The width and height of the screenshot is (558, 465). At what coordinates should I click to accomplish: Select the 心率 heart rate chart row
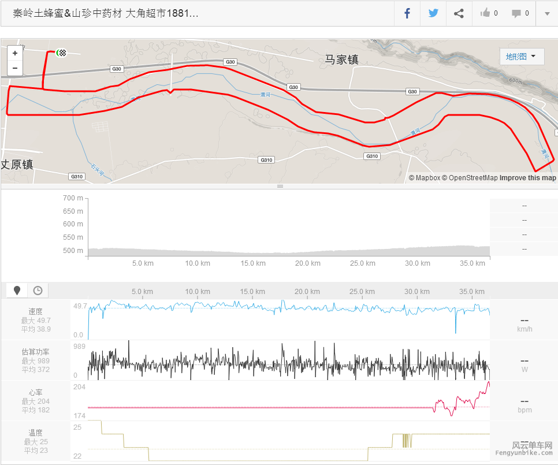36,401
